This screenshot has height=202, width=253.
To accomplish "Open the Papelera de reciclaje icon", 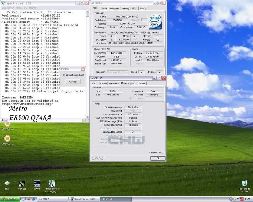I will [x=244, y=186].
